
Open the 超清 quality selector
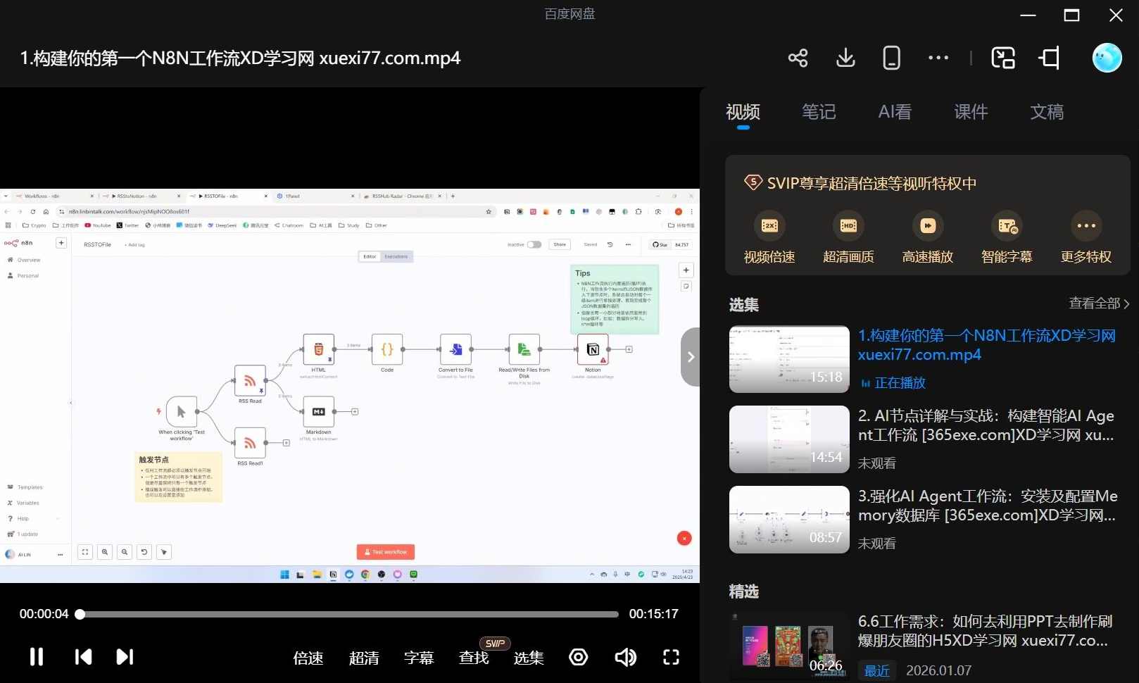[365, 658]
